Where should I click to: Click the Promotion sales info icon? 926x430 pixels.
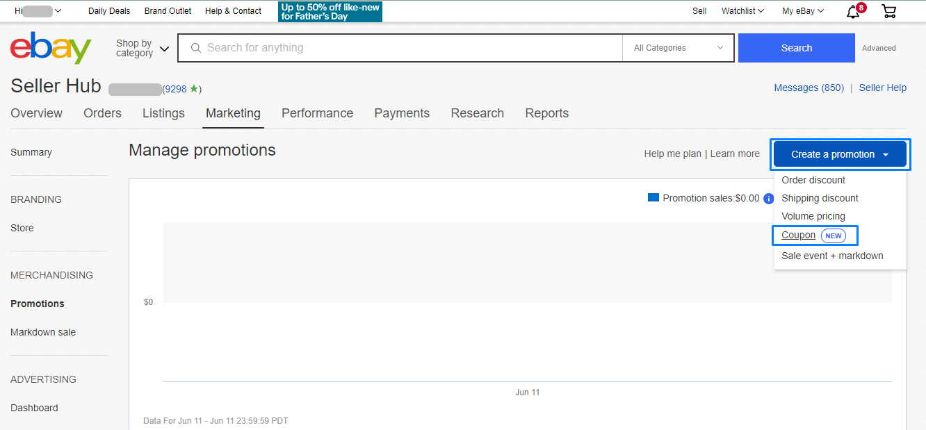tap(768, 199)
